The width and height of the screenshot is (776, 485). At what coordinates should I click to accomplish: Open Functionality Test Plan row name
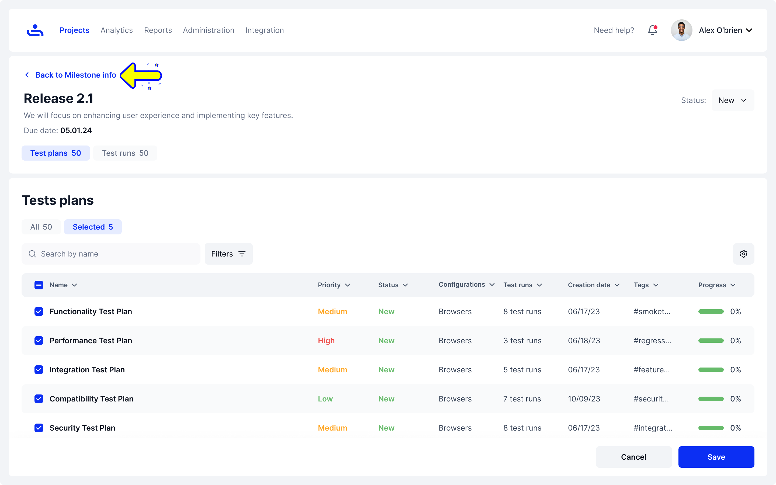coord(91,311)
